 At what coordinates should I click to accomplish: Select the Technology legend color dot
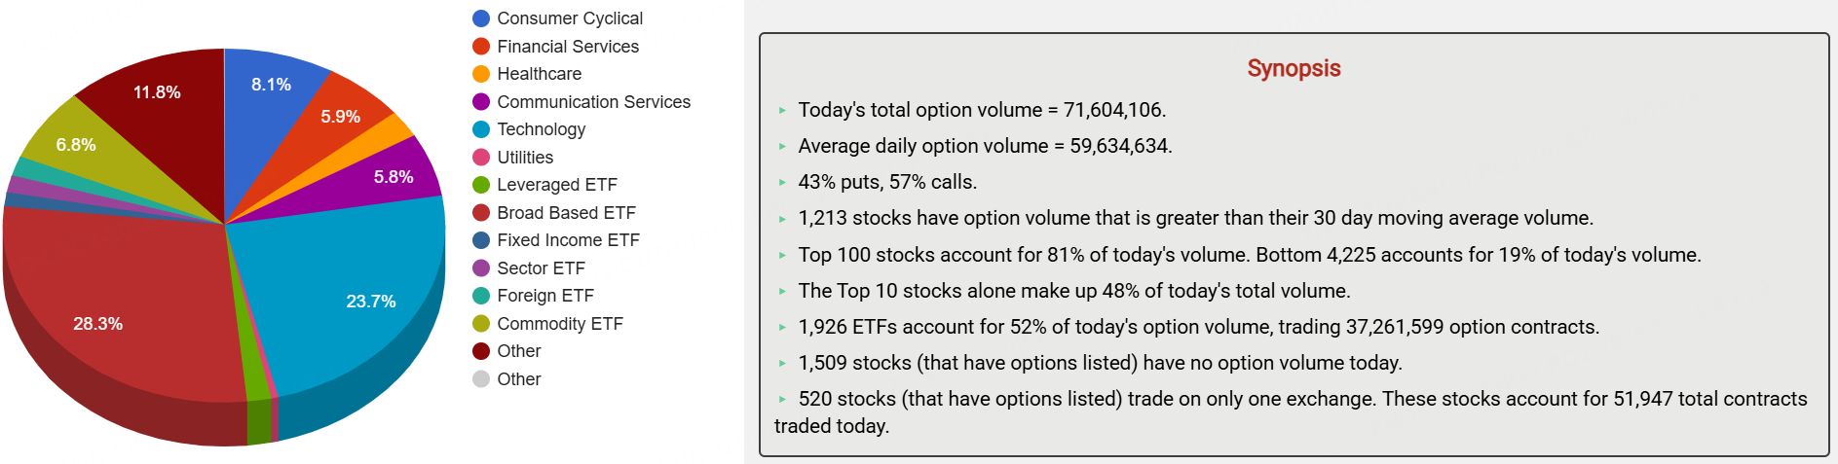coord(481,129)
